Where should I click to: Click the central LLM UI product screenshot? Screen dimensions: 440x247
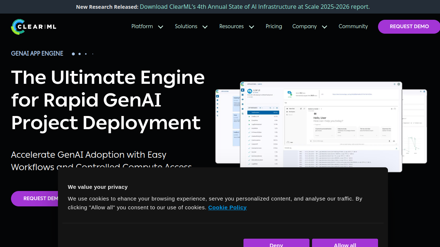[x=321, y=127]
